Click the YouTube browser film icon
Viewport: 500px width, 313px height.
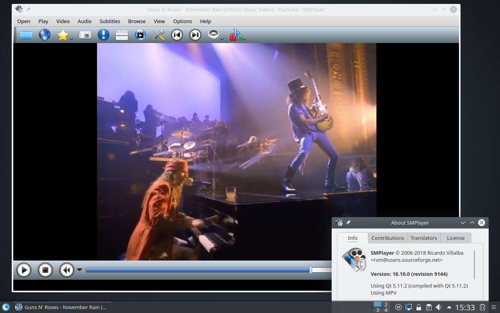click(x=140, y=35)
